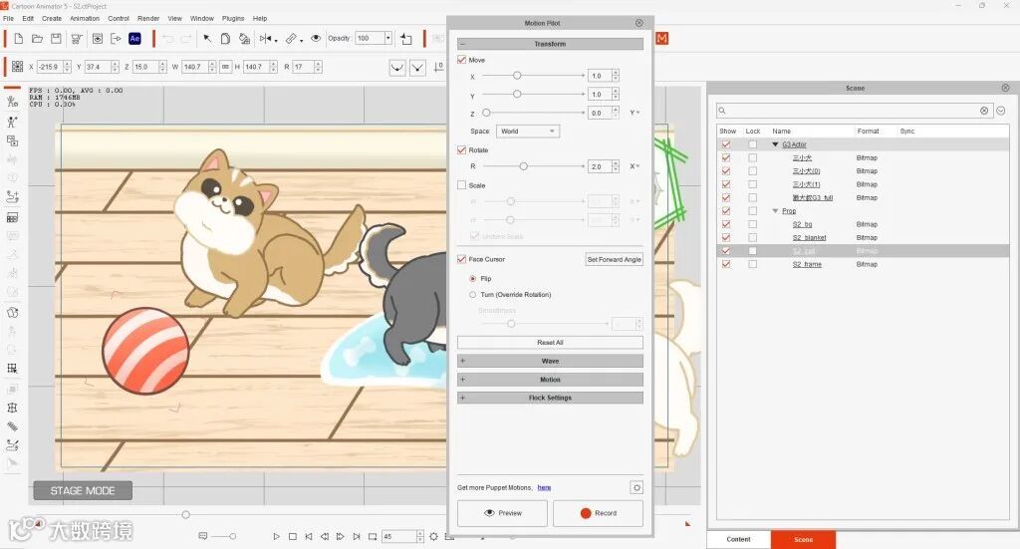The image size is (1020, 549).
Task: Click the Record button
Action: (598, 513)
